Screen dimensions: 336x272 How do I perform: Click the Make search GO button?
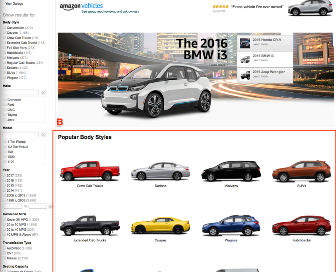[x=44, y=92]
